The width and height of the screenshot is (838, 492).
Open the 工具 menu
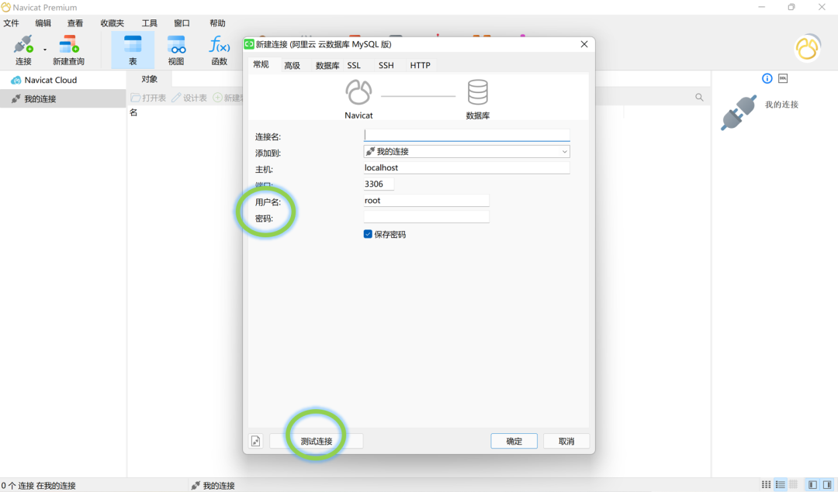tap(149, 23)
